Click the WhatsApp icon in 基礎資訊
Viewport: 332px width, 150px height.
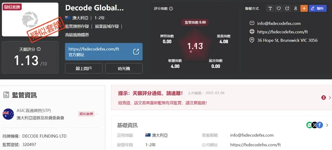click(x=309, y=125)
